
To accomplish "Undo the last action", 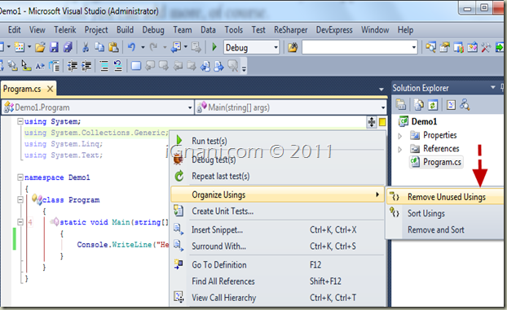I will click(131, 47).
